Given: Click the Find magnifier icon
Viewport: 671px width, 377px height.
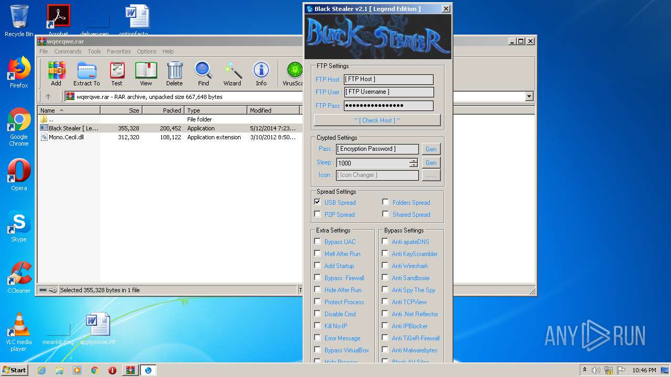Looking at the screenshot, I should (x=203, y=74).
